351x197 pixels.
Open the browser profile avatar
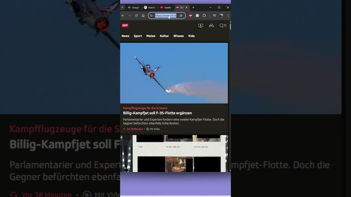tap(221, 16)
